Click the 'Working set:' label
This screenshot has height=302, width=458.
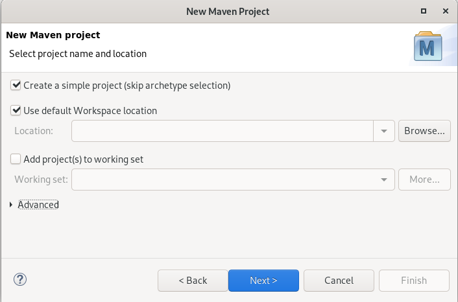[41, 179]
